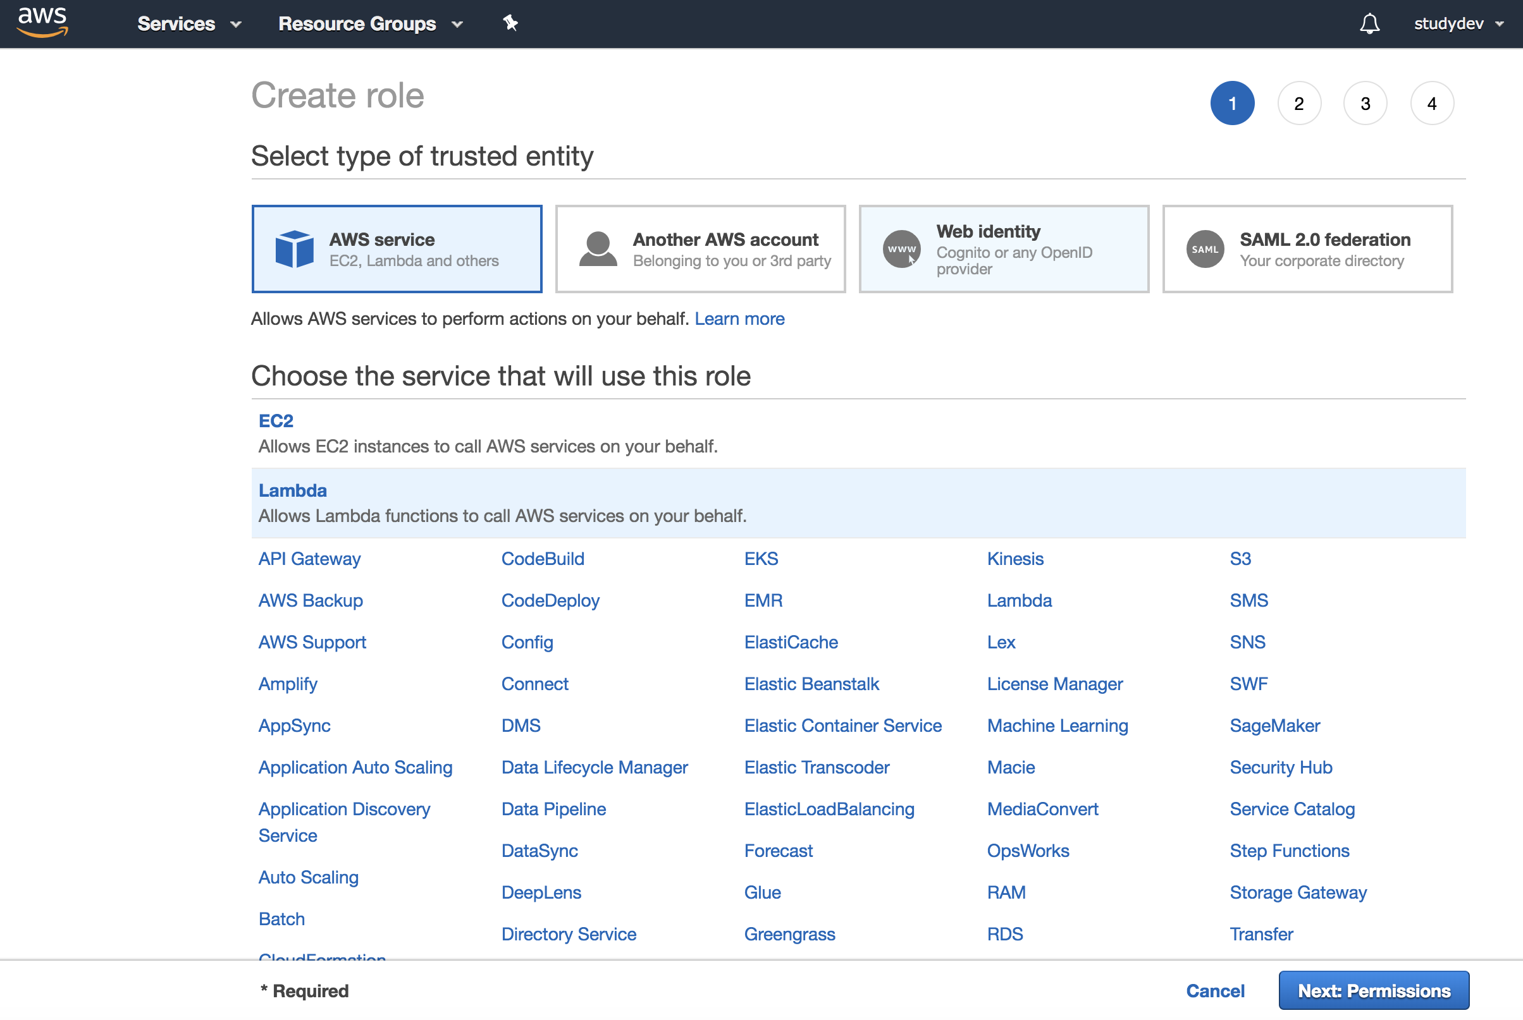The height and width of the screenshot is (1020, 1523).
Task: Go to step 1 indicator
Action: pyautogui.click(x=1232, y=103)
